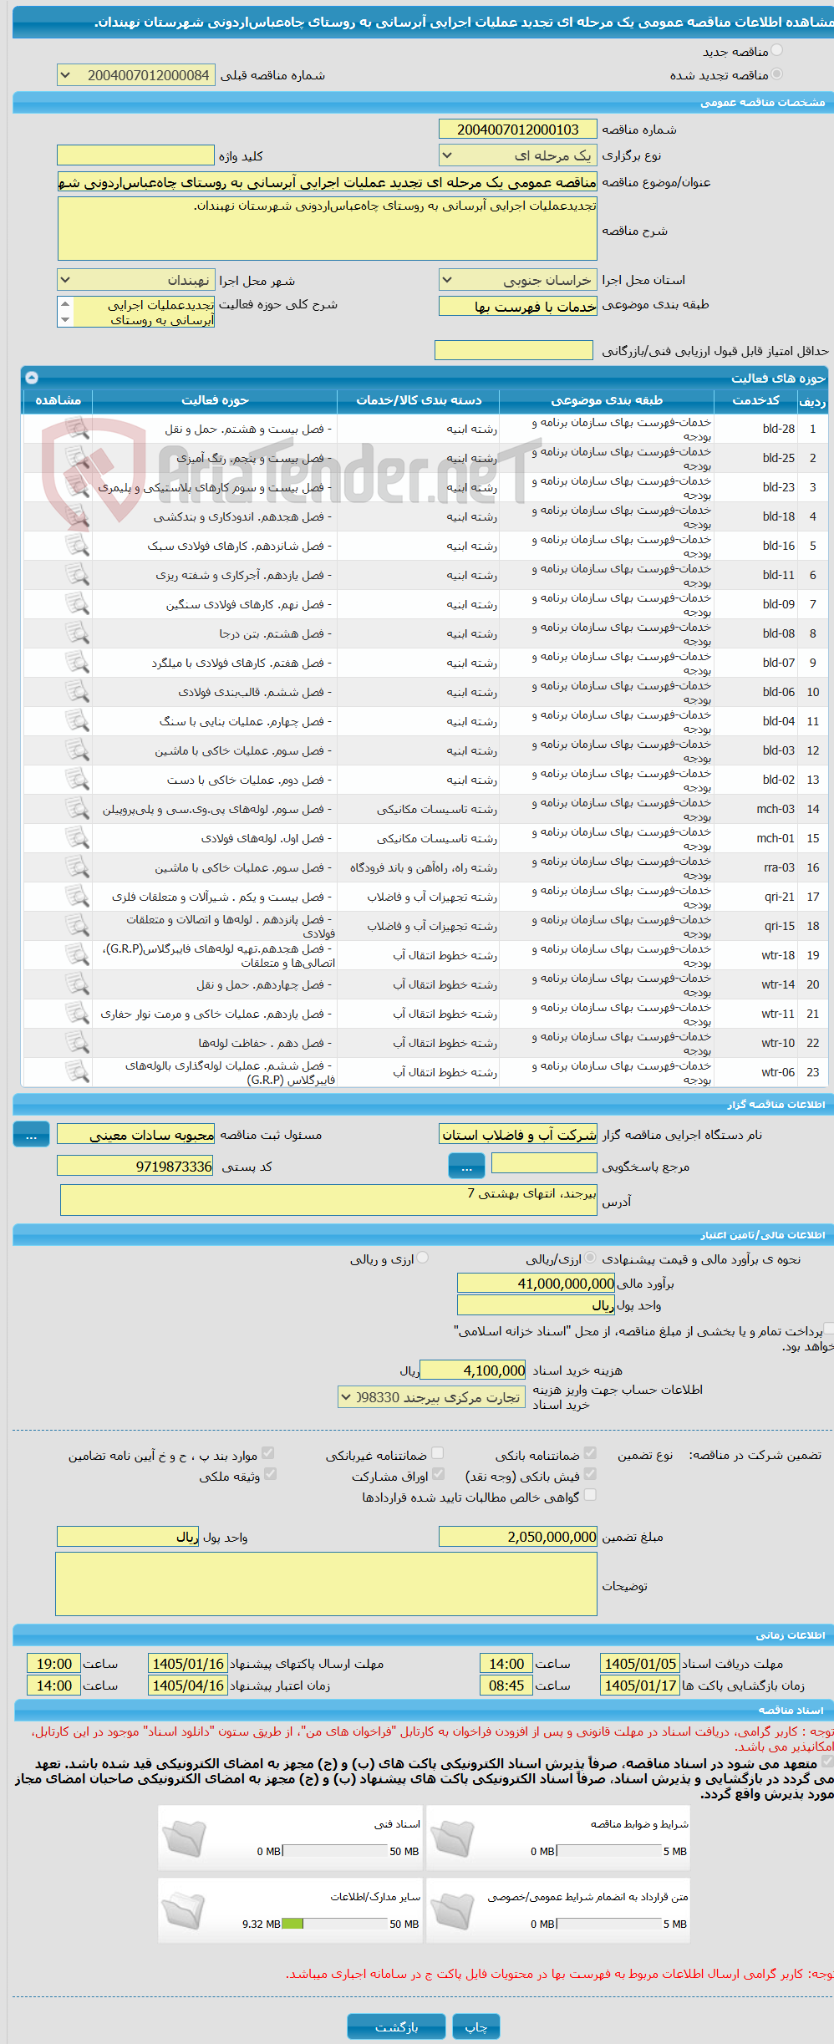Click the توضیحات text area
Viewport: 834px width, 2044px height.
click(x=327, y=1584)
